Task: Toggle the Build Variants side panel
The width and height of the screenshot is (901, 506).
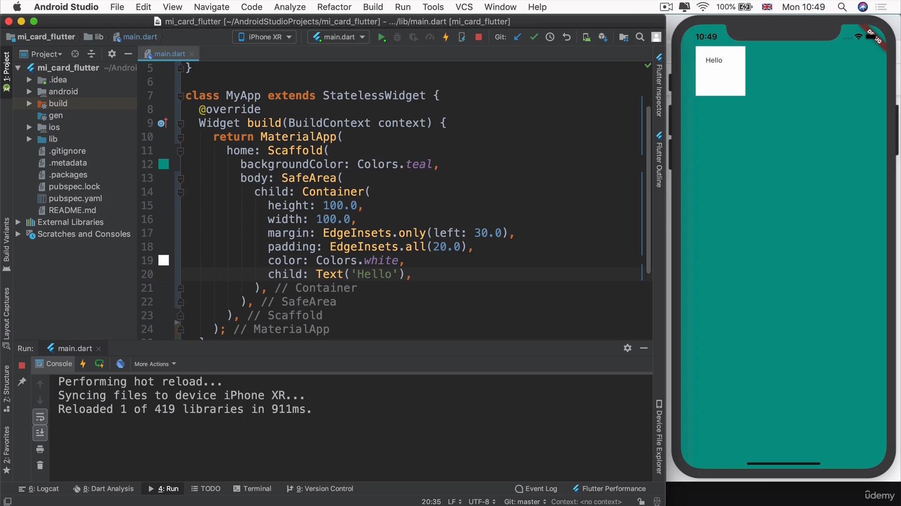Action: 7,244
